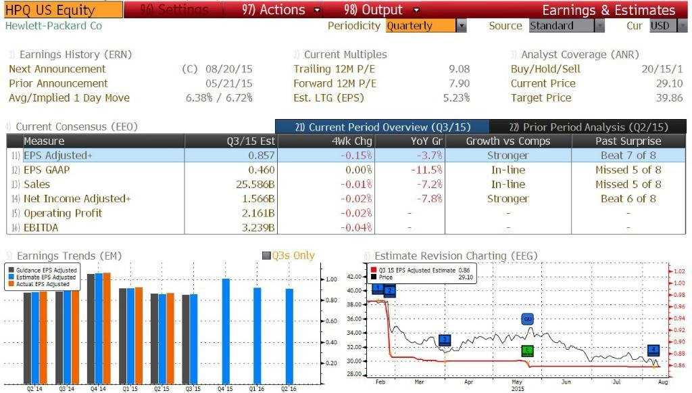The height and width of the screenshot is (393, 692).
Task: Click chart event marker 4 near Aug
Action: [653, 350]
